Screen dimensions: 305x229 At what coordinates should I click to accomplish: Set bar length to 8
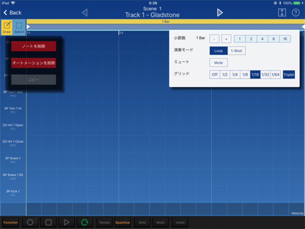273,39
